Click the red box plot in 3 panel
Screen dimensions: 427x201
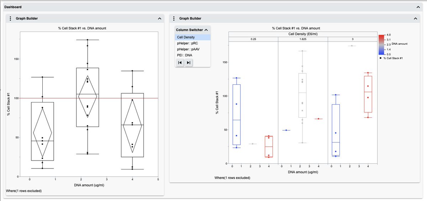(368, 94)
